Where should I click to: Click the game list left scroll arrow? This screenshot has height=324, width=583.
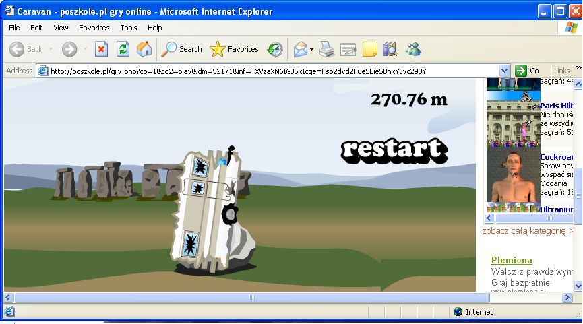(x=489, y=218)
